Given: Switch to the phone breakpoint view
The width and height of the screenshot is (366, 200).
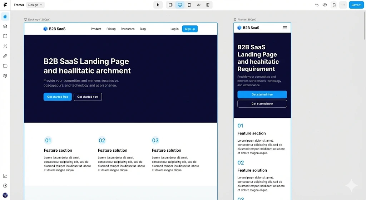Looking at the screenshot, I should click(189, 5).
